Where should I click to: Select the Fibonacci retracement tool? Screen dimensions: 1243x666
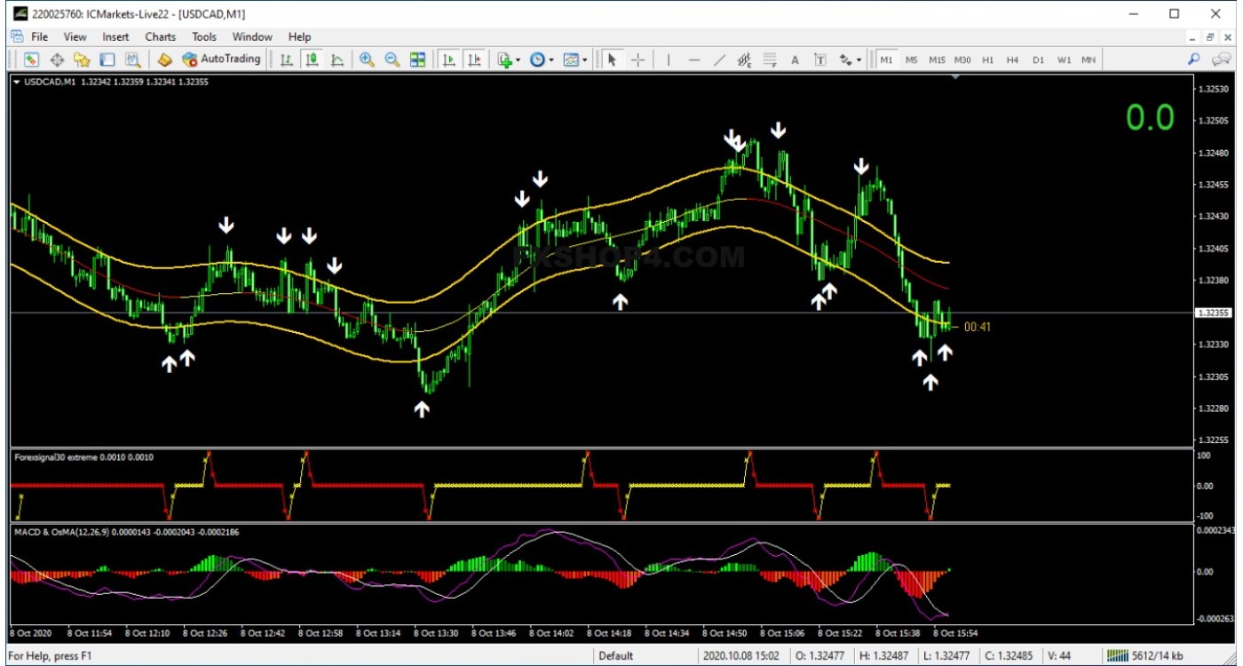[770, 59]
